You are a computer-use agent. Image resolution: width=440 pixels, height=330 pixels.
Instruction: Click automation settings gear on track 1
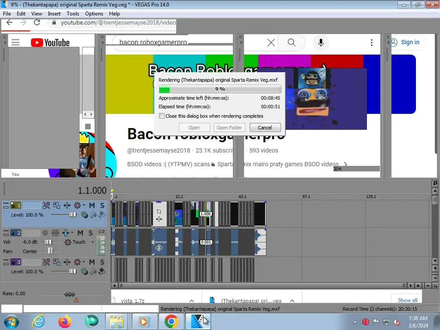pos(77,205)
